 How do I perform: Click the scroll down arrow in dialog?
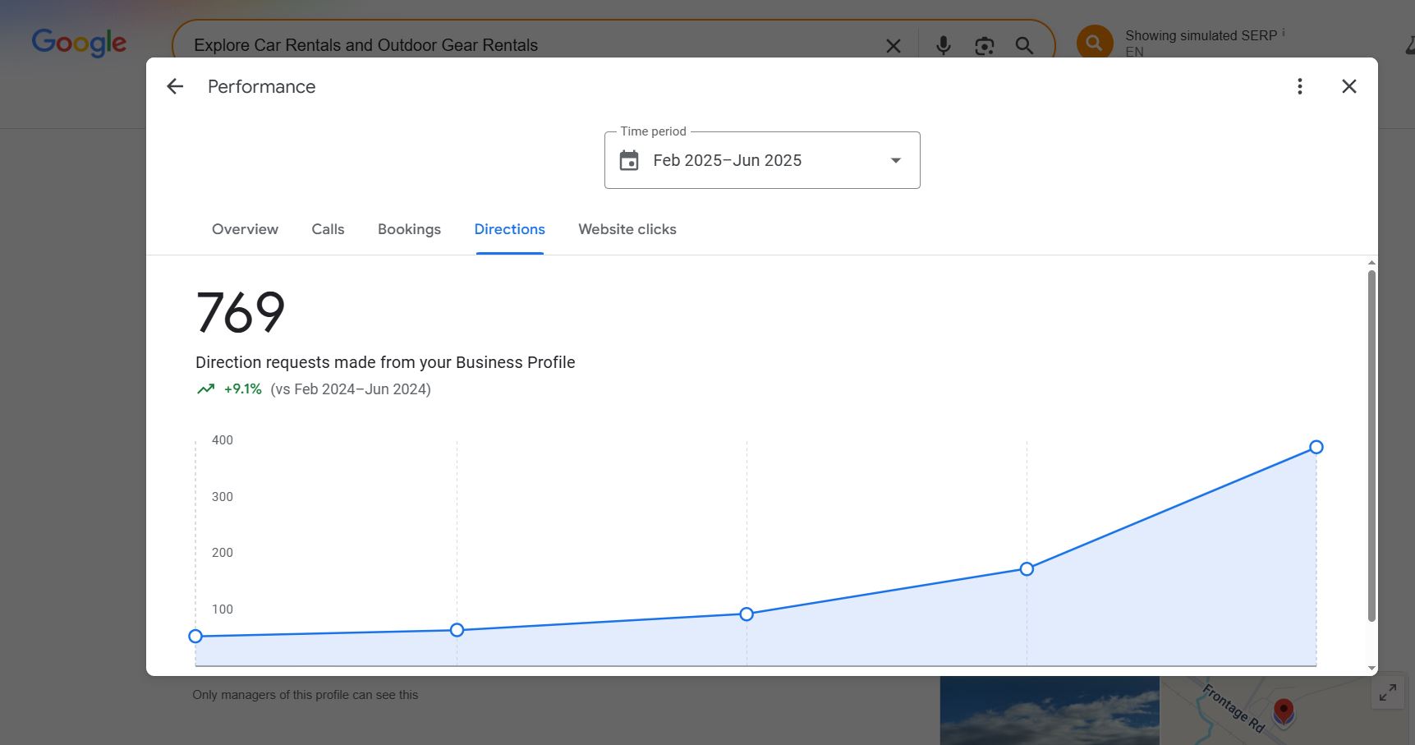(x=1371, y=669)
